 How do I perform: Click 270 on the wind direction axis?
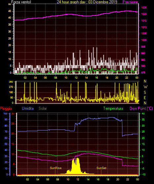[x=11, y=87]
